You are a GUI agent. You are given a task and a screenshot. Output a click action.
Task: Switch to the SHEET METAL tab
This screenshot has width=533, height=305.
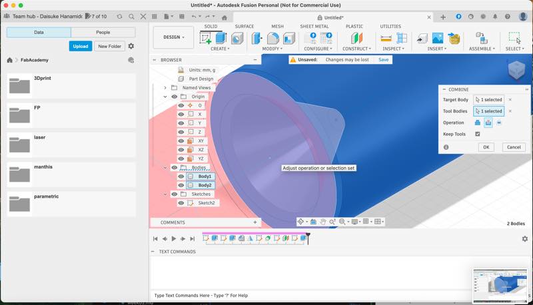click(314, 26)
